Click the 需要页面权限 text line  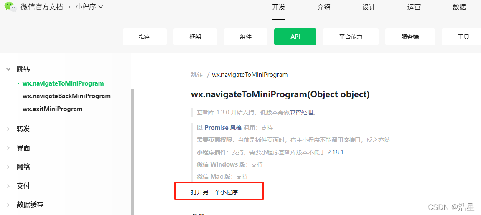point(293,140)
